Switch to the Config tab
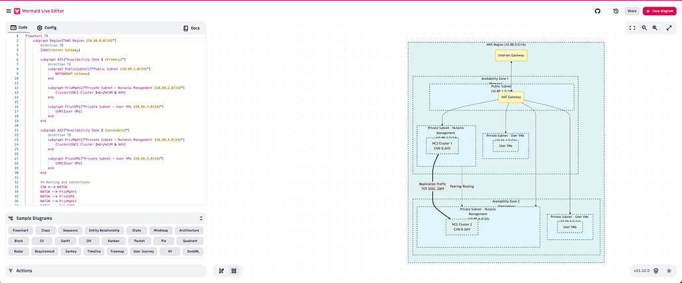Screen dimensions: 682x283 (47, 27)
